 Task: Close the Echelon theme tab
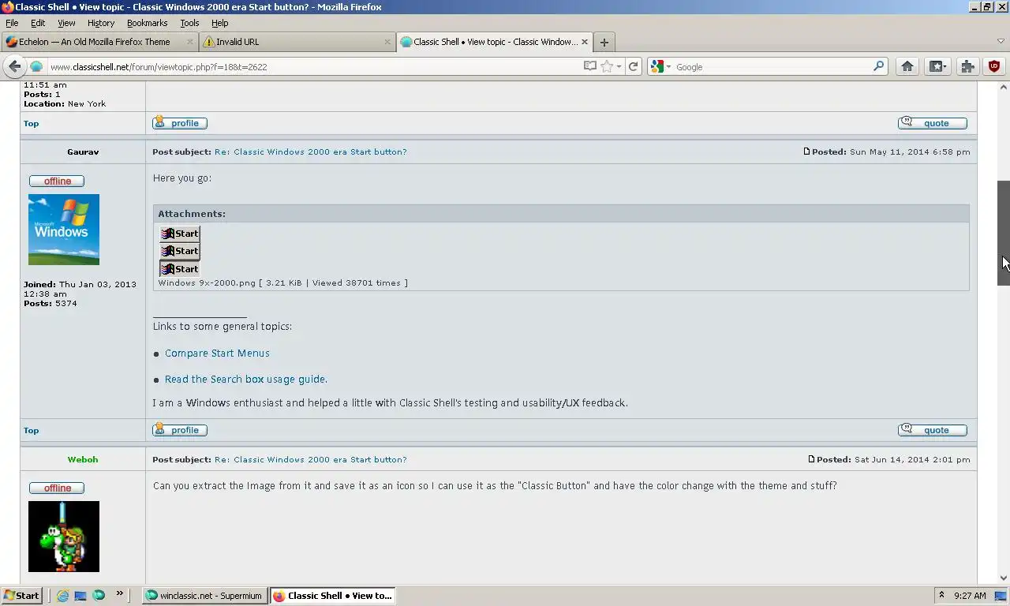[190, 42]
